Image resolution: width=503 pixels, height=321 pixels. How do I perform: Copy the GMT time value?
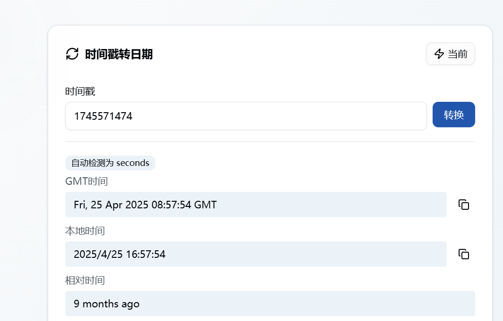[463, 205]
